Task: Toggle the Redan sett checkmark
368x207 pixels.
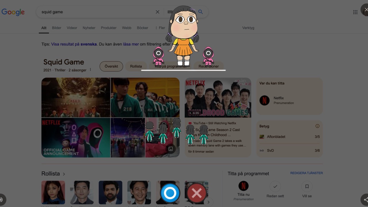Action: tap(275, 187)
